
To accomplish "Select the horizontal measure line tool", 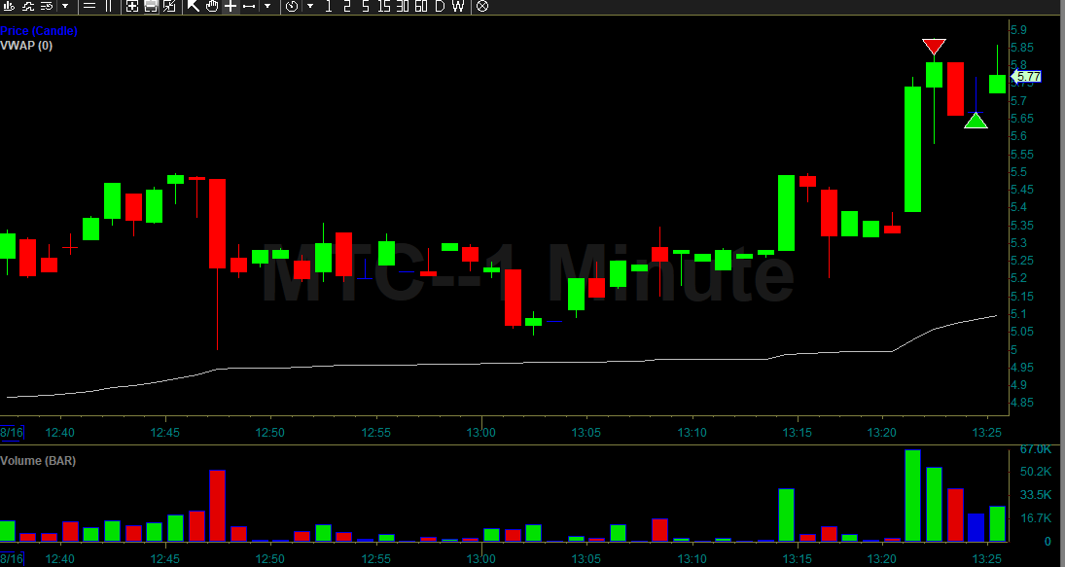I will tap(249, 6).
